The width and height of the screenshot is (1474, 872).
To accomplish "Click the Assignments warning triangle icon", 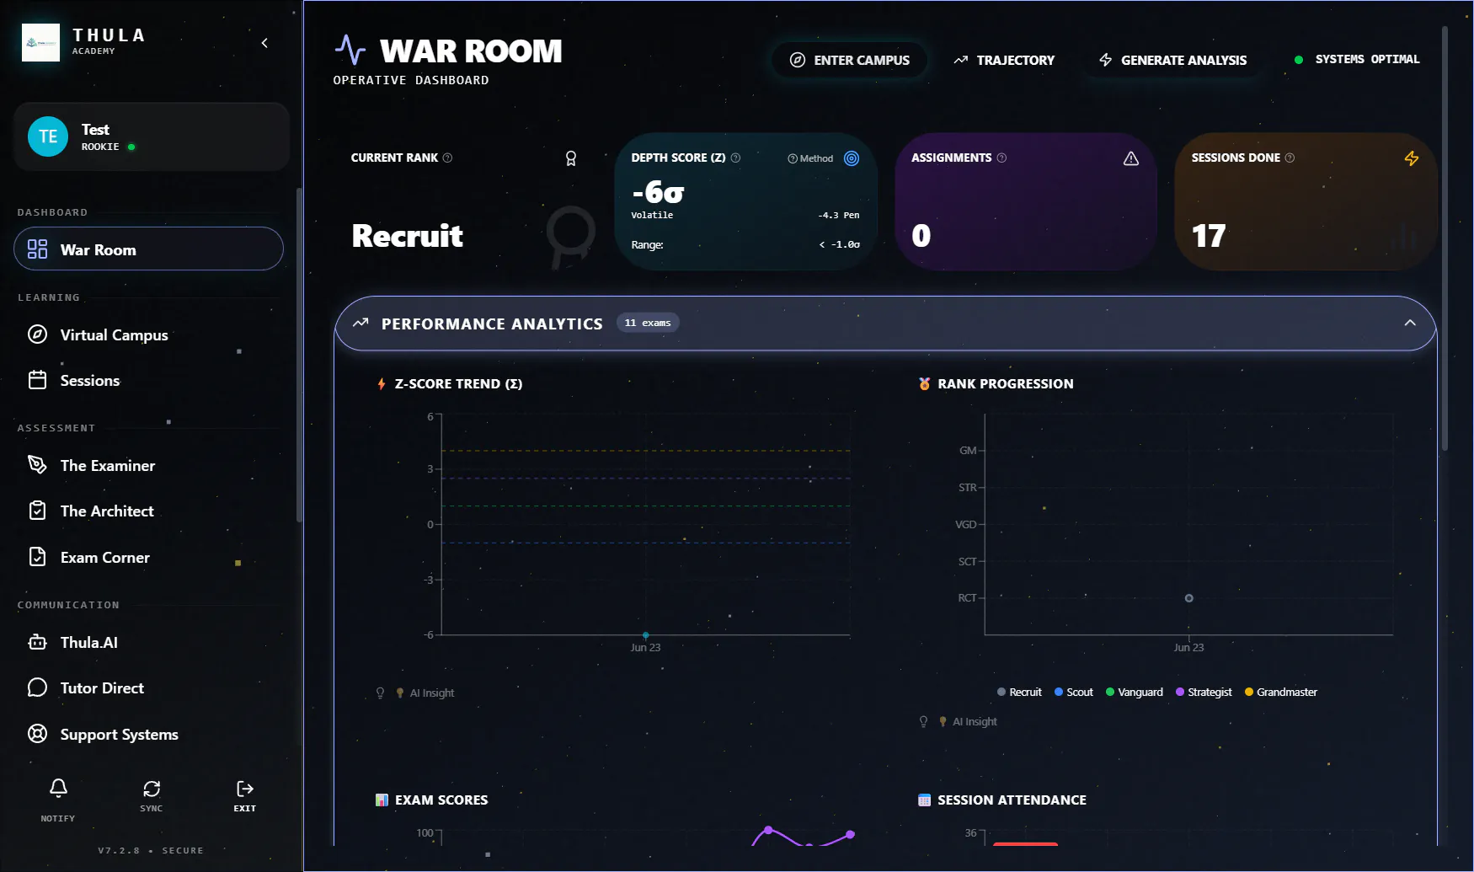I will (x=1131, y=158).
